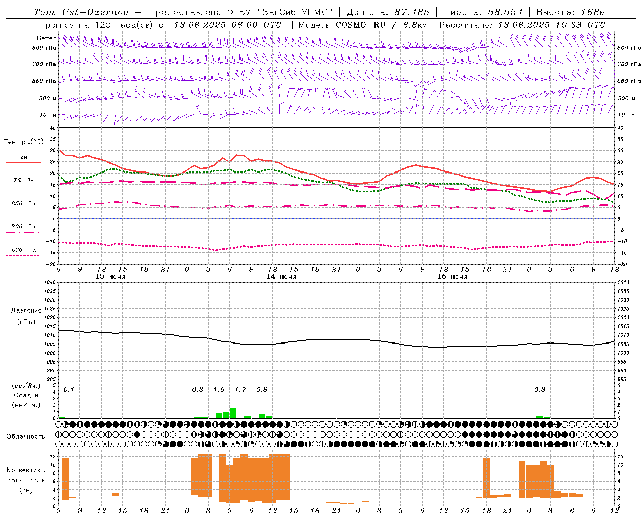Click the date label 15 июня
The image size is (644, 515).
click(x=452, y=277)
